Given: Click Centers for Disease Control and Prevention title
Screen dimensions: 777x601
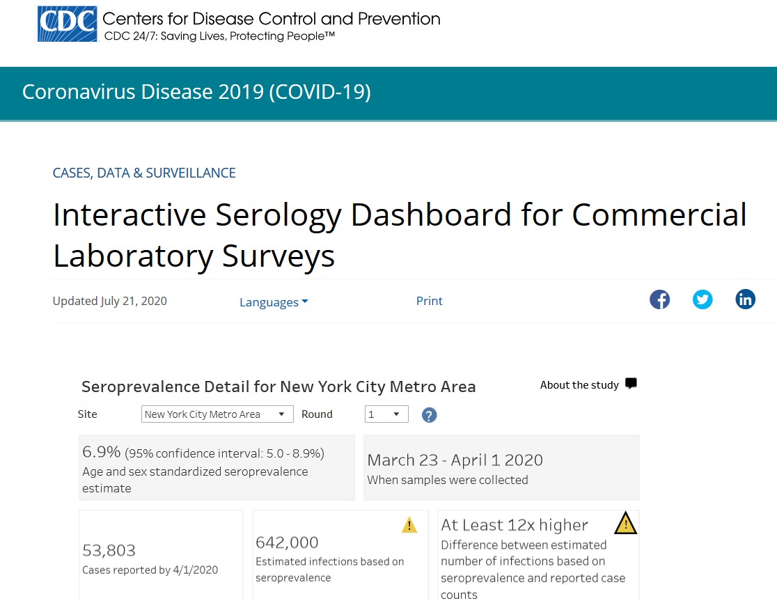Looking at the screenshot, I should [x=271, y=19].
